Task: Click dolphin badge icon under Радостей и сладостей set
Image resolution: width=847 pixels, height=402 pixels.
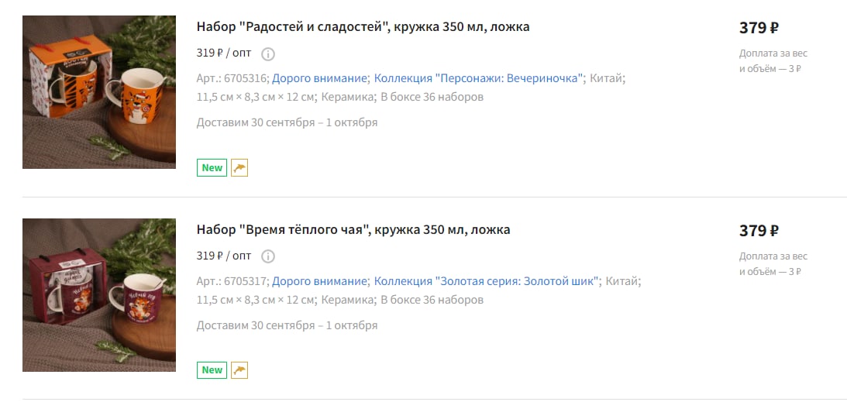Action: click(x=239, y=168)
